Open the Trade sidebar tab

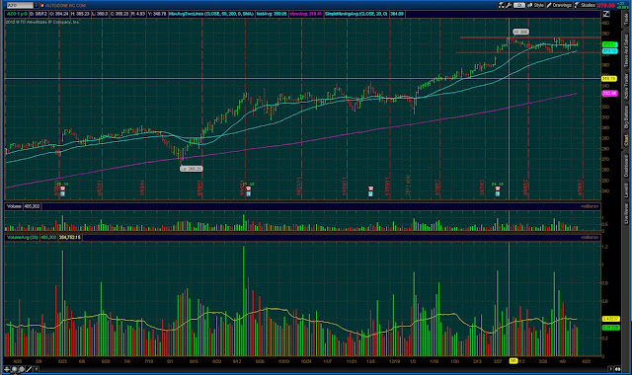coord(626,20)
